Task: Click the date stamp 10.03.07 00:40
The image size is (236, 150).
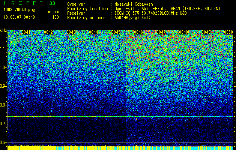Action: (x=19, y=17)
